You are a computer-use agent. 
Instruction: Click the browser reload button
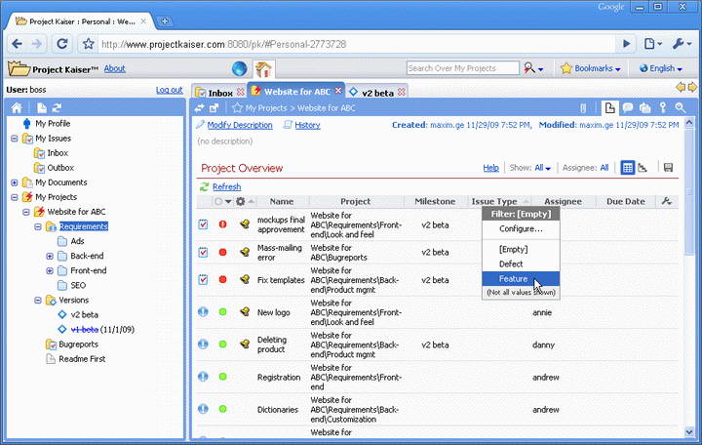pyautogui.click(x=62, y=44)
